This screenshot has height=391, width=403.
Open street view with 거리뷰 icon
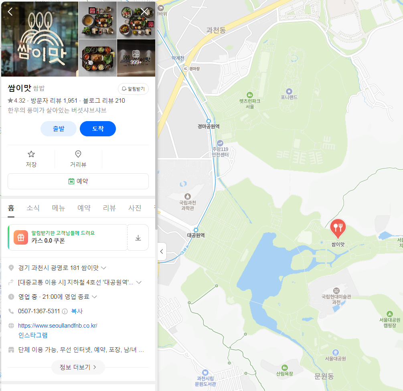[x=78, y=159]
